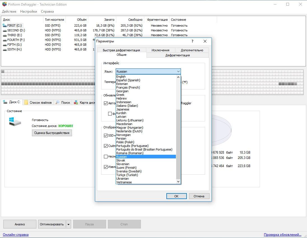Select the SIXTH (H:) drive icon

(x=4, y=49)
